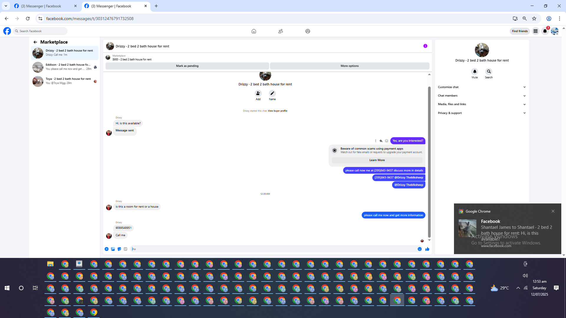Click the message "please call me now and get more information"
566x318 pixels.
coord(393,215)
